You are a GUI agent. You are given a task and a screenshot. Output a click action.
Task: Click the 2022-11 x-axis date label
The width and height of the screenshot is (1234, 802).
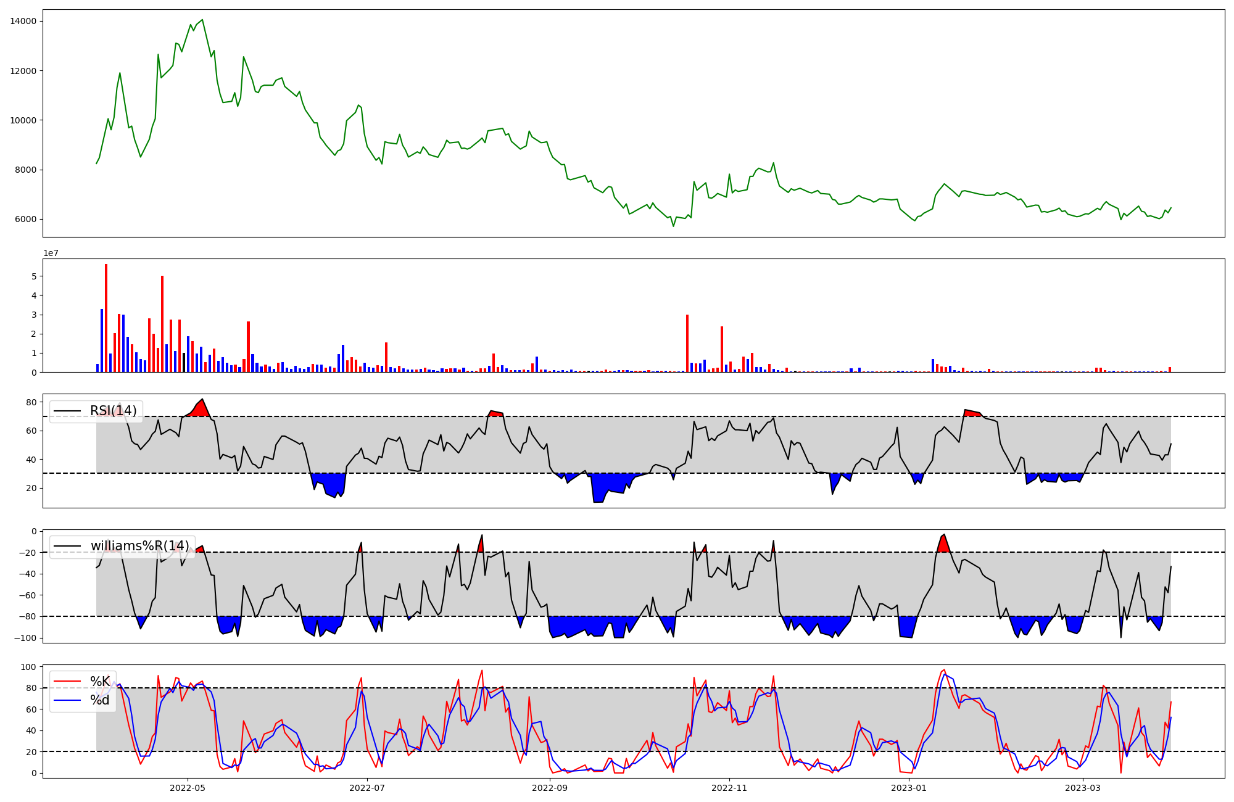729,788
